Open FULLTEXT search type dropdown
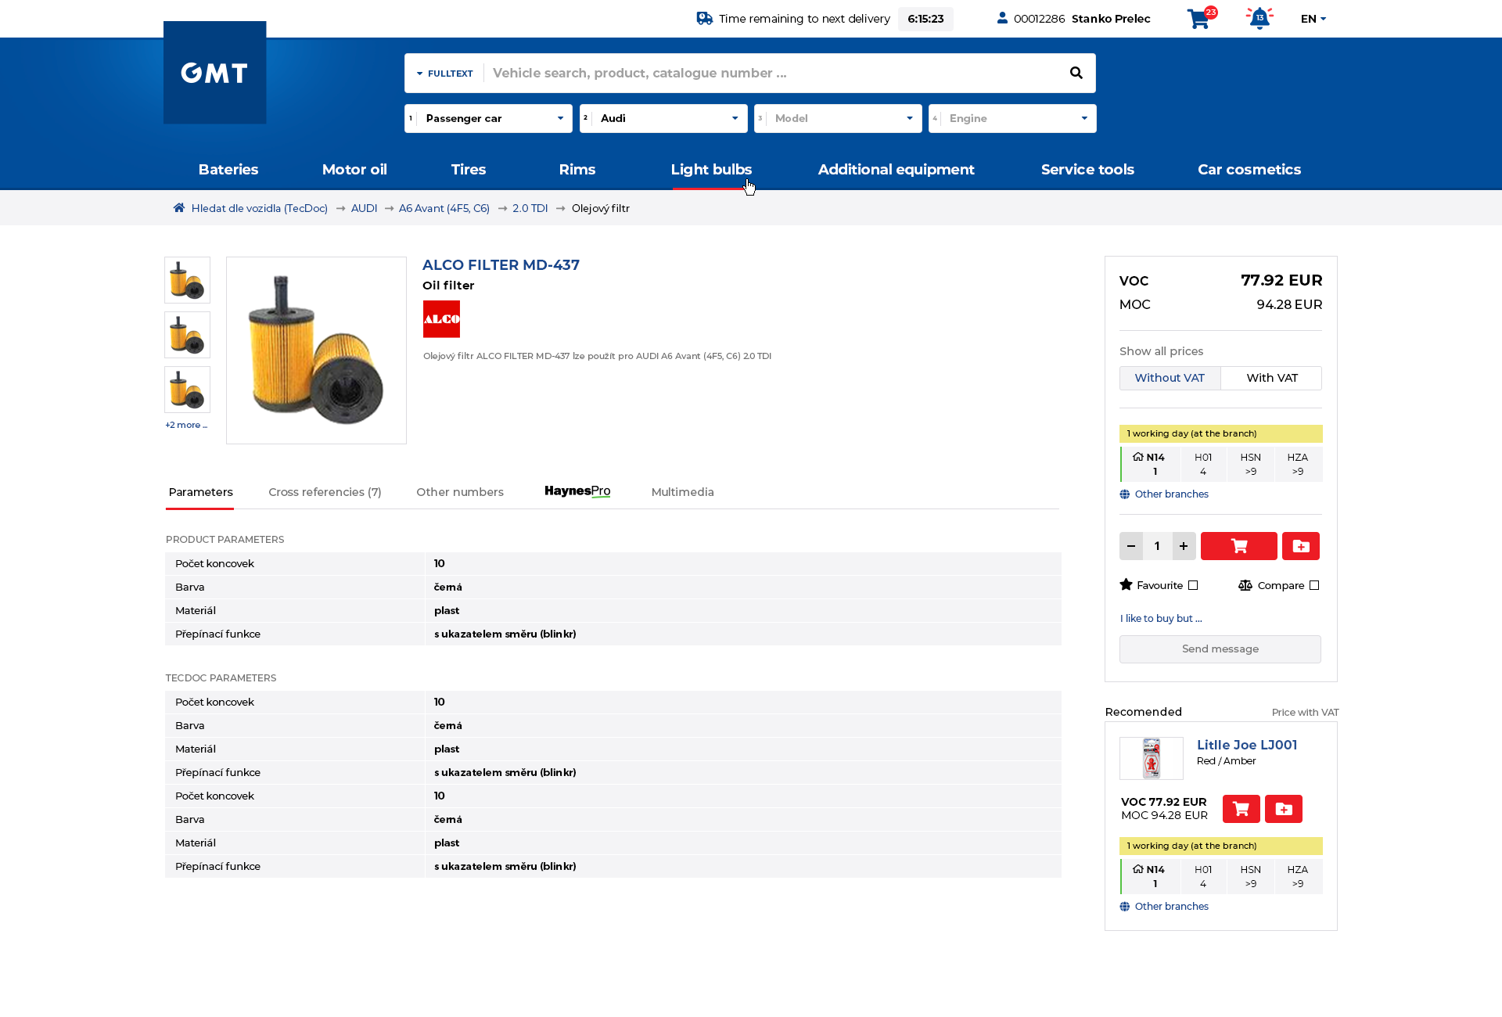This screenshot has width=1502, height=1017. [444, 74]
